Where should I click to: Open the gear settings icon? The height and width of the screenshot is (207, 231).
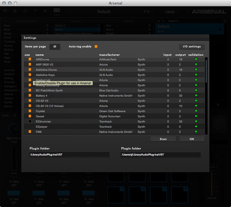click(x=25, y=11)
